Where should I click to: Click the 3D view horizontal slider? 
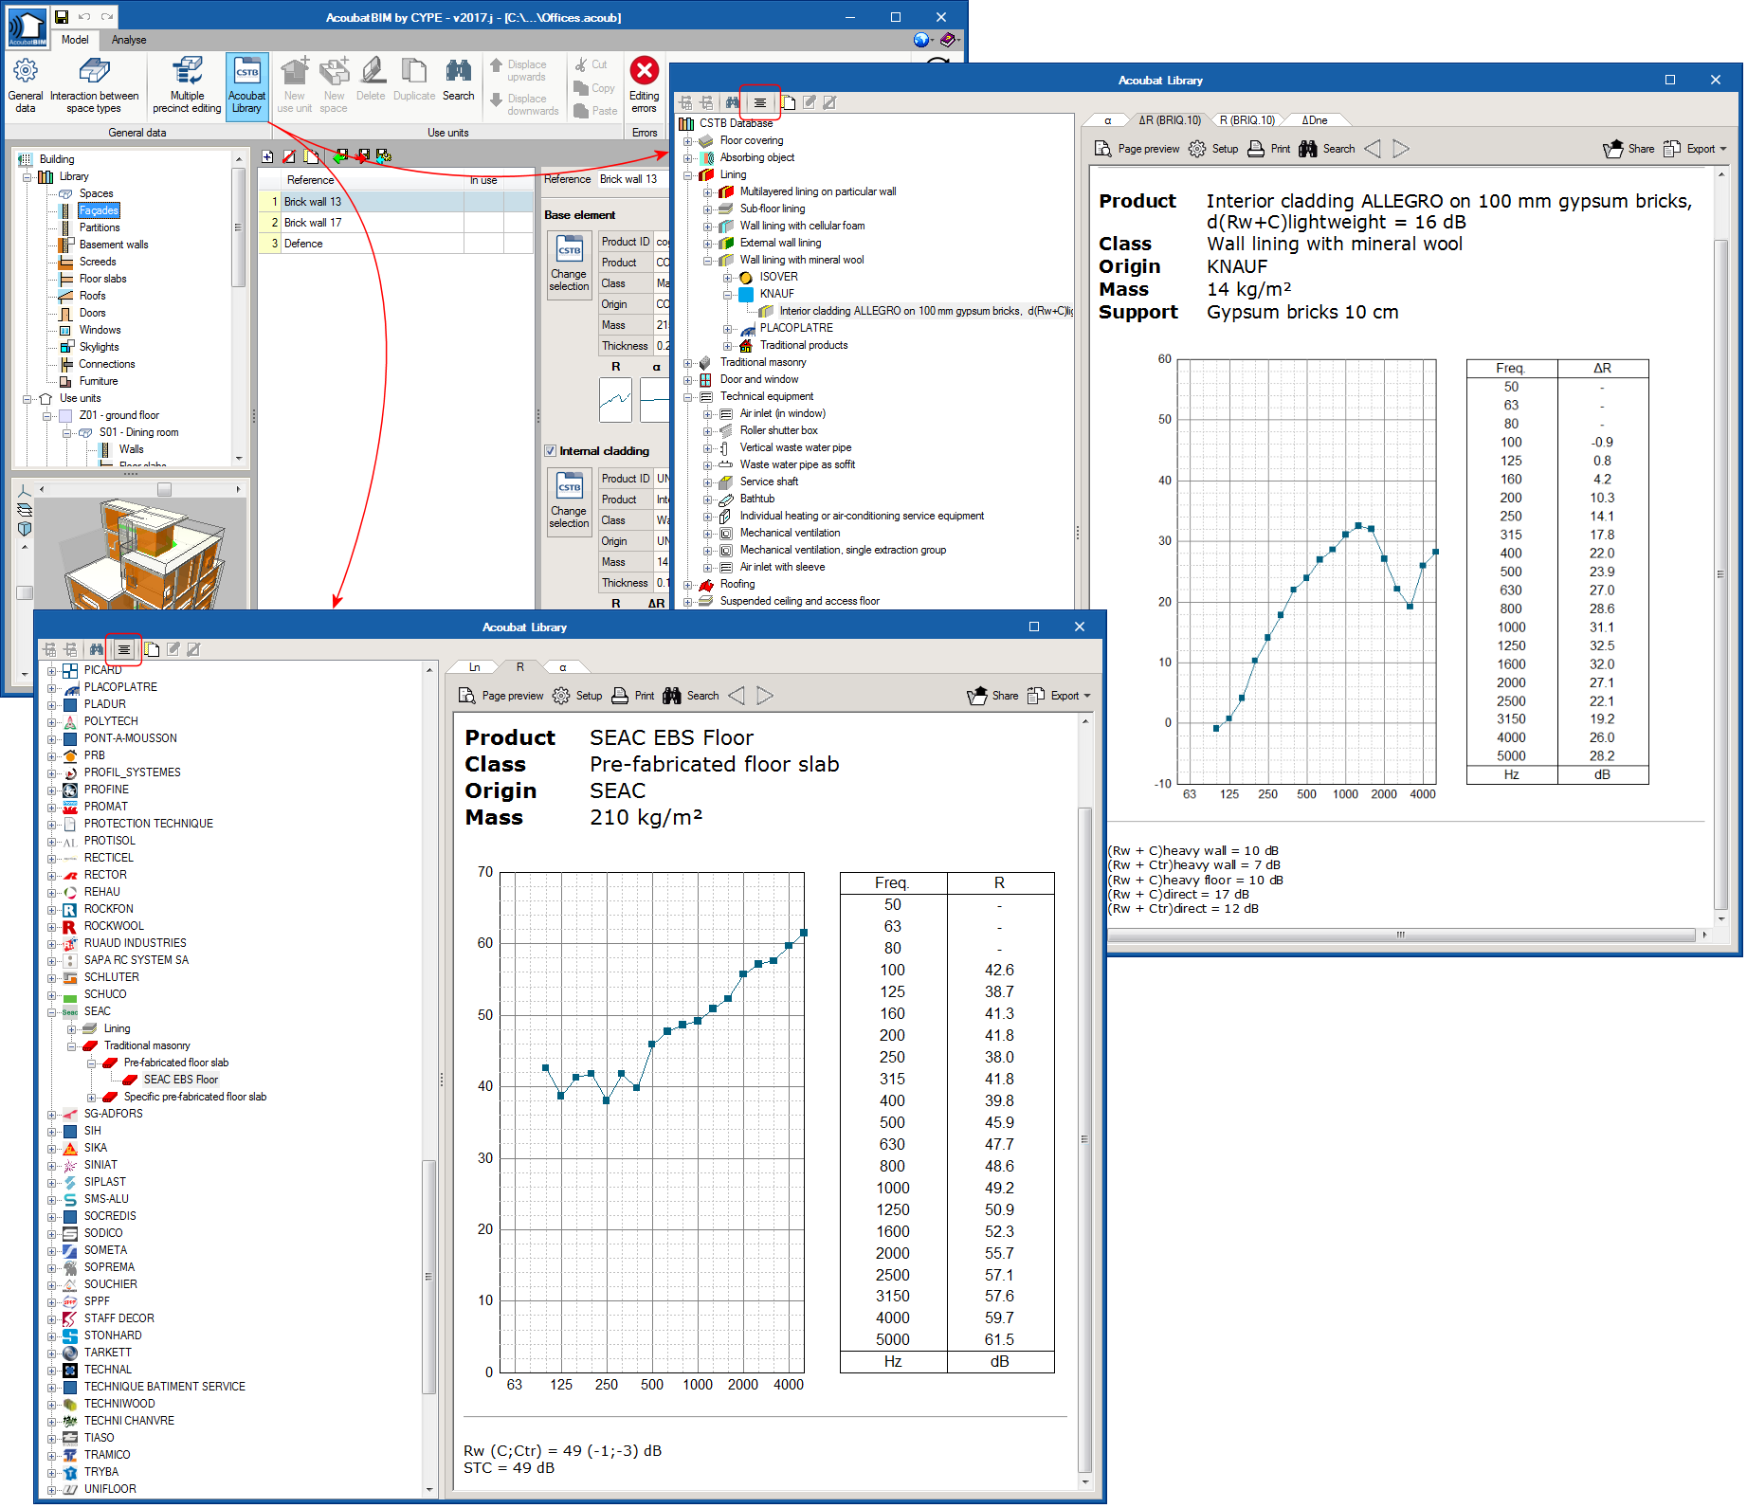coord(164,490)
